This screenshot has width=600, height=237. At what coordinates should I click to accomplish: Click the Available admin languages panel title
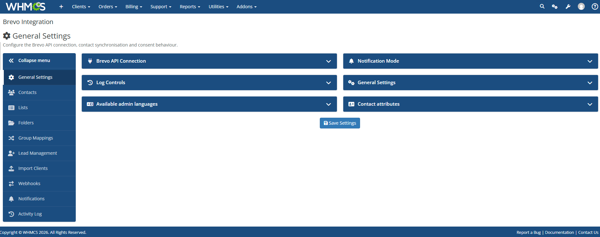pos(127,104)
